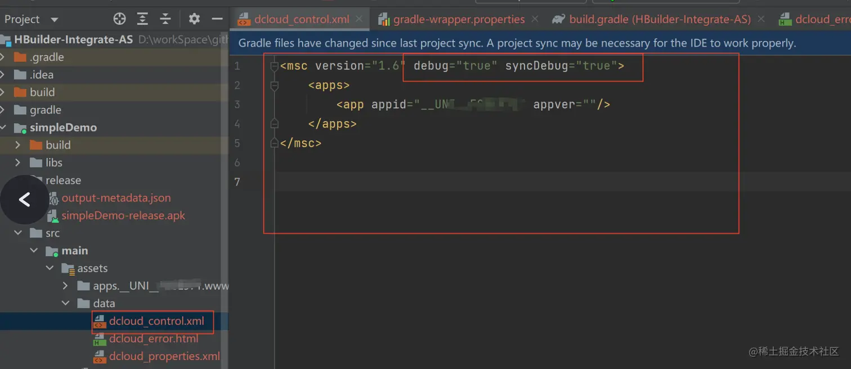This screenshot has height=369, width=851.
Task: Select the src folder row
Action: (114, 233)
